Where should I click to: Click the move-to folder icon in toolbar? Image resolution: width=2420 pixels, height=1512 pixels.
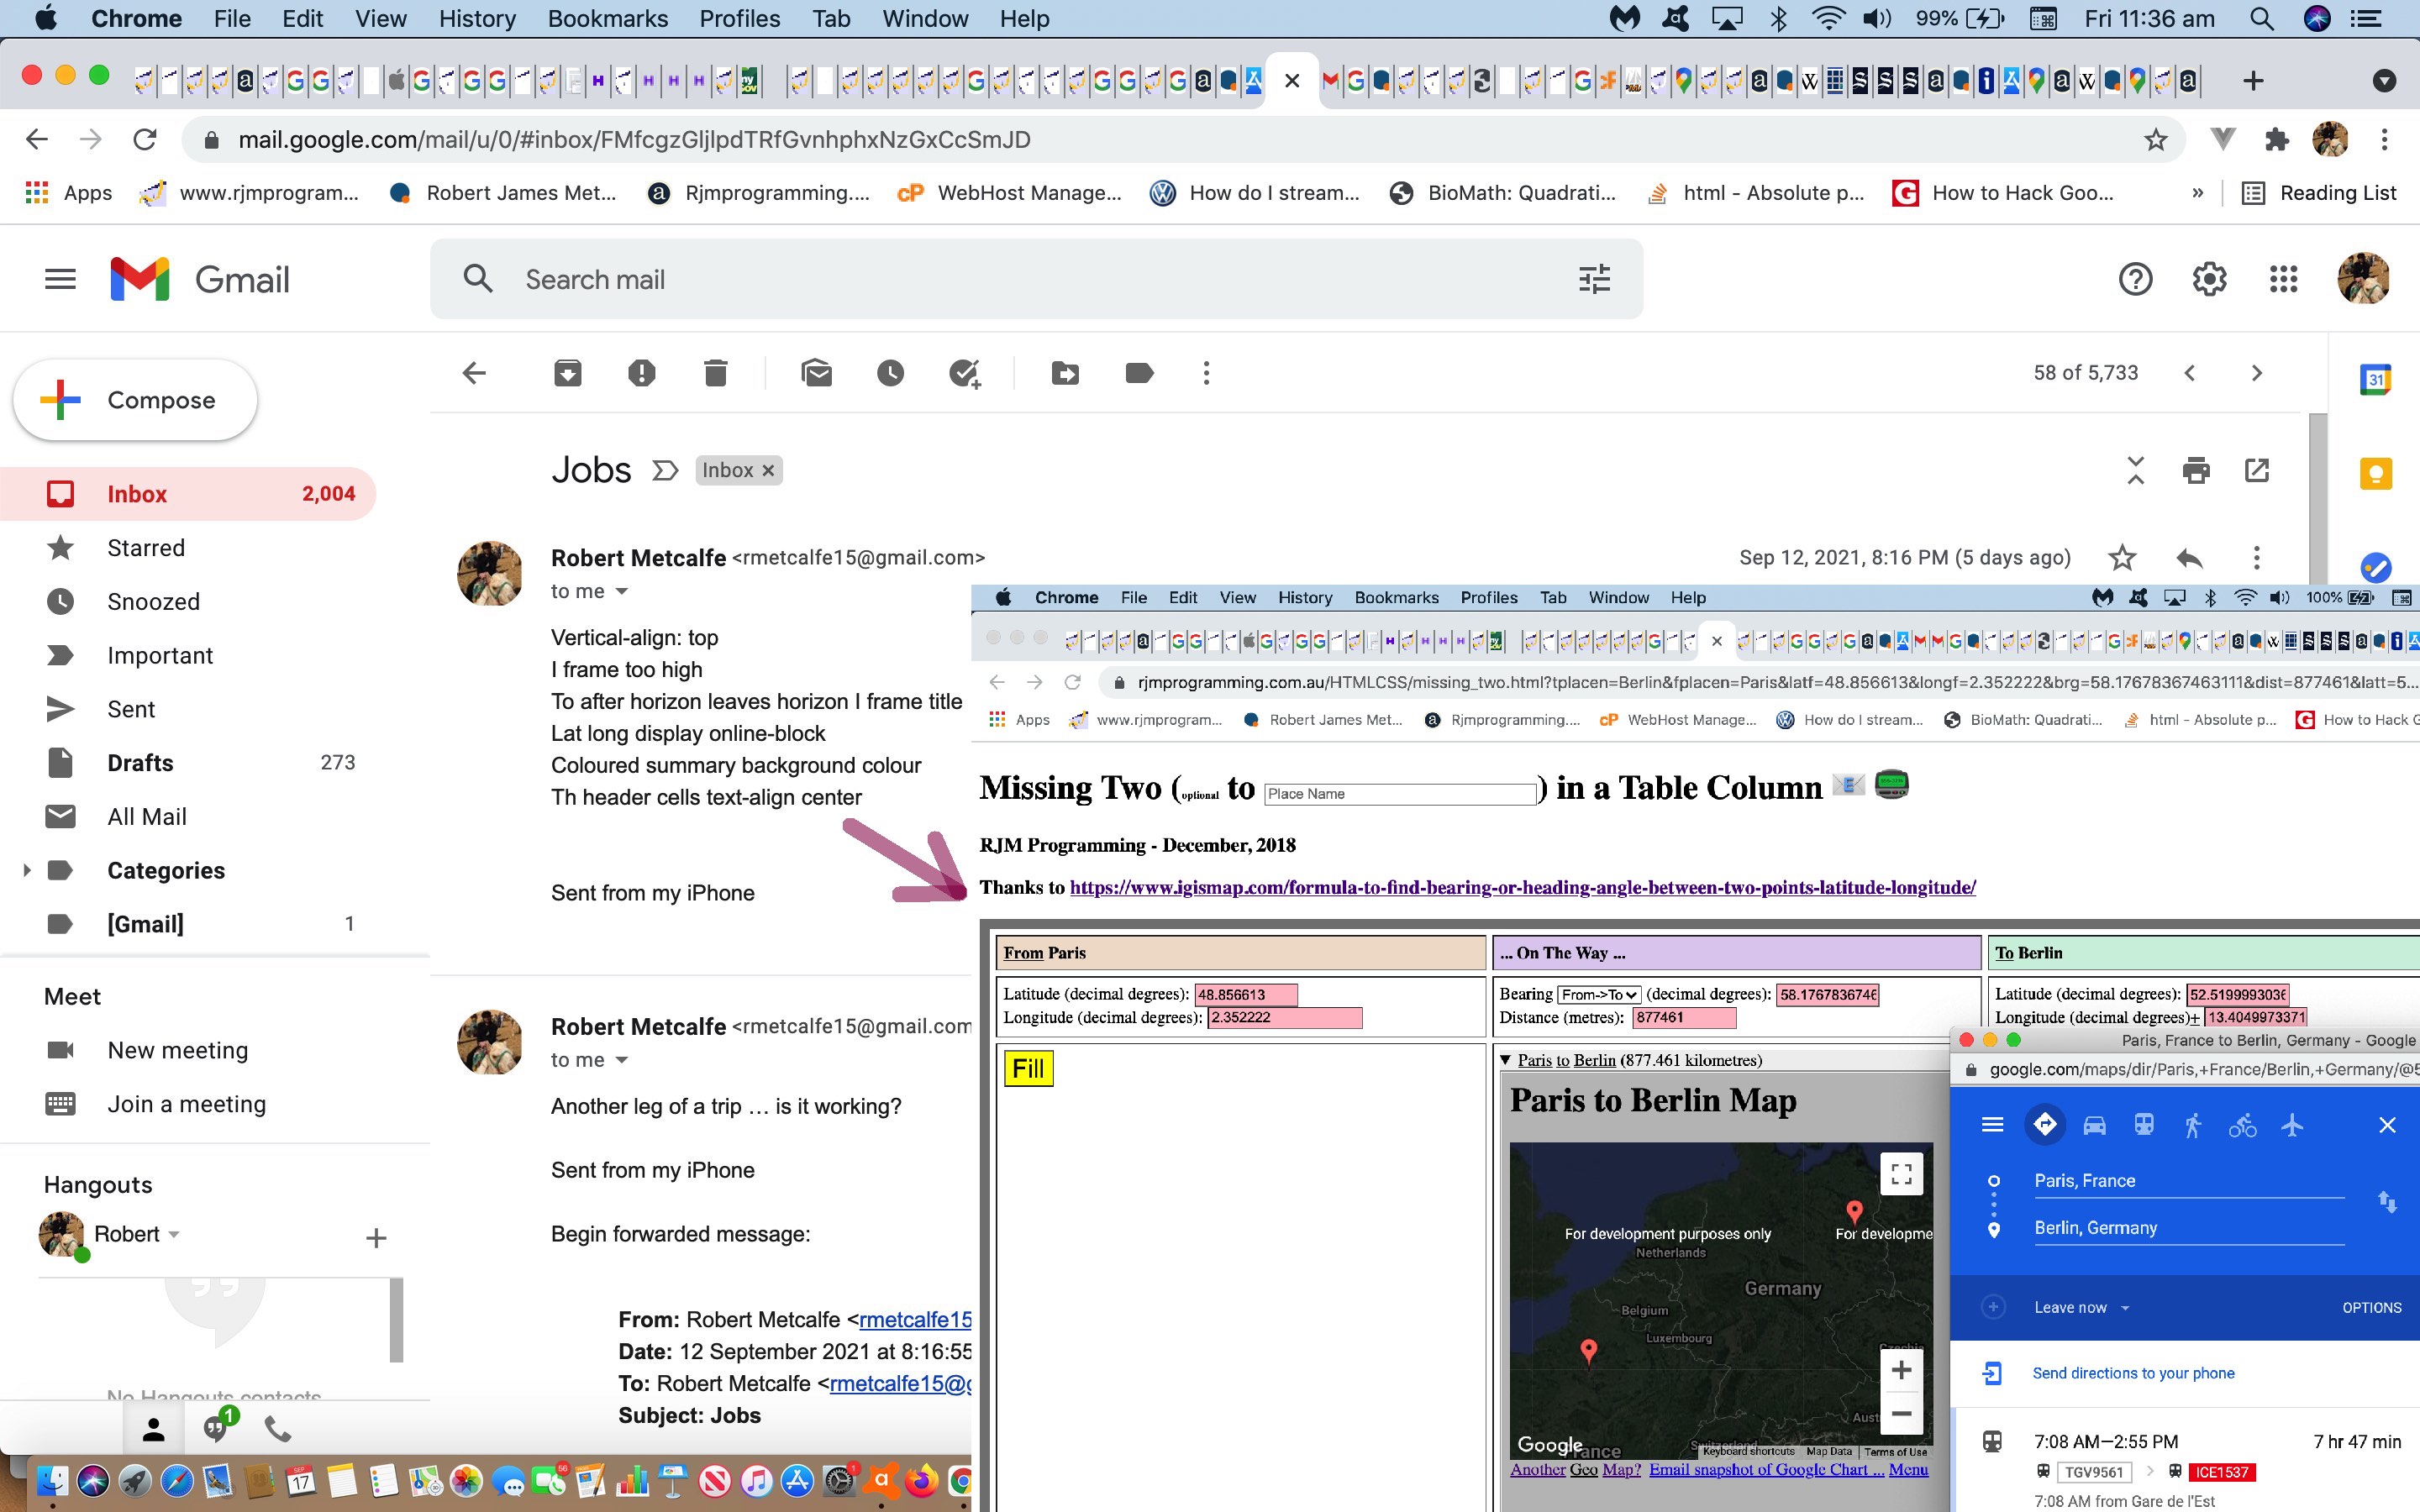coord(1063,371)
